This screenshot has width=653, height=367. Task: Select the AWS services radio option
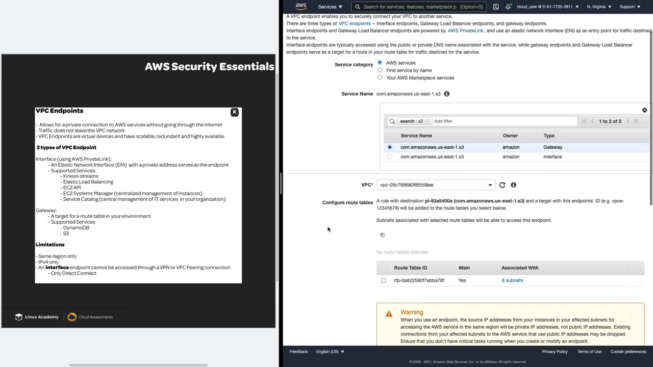coord(380,63)
